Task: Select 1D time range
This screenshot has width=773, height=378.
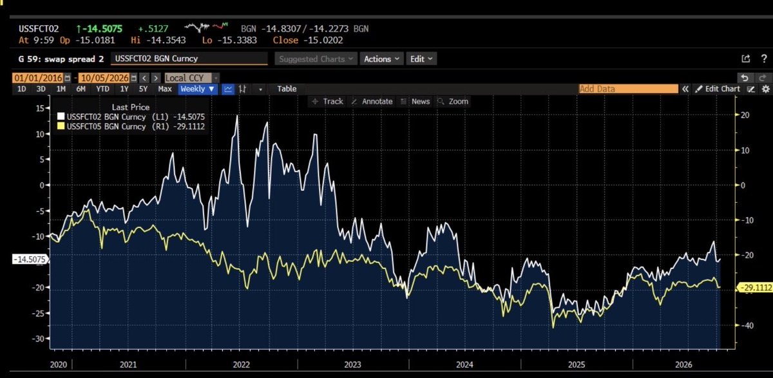Action: (x=22, y=89)
